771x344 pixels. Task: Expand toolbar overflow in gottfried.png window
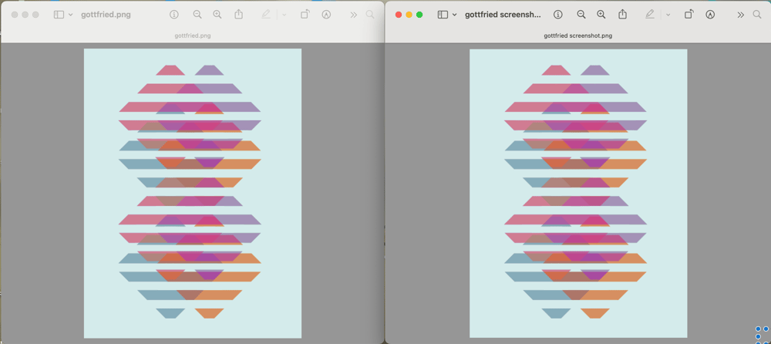coord(354,15)
